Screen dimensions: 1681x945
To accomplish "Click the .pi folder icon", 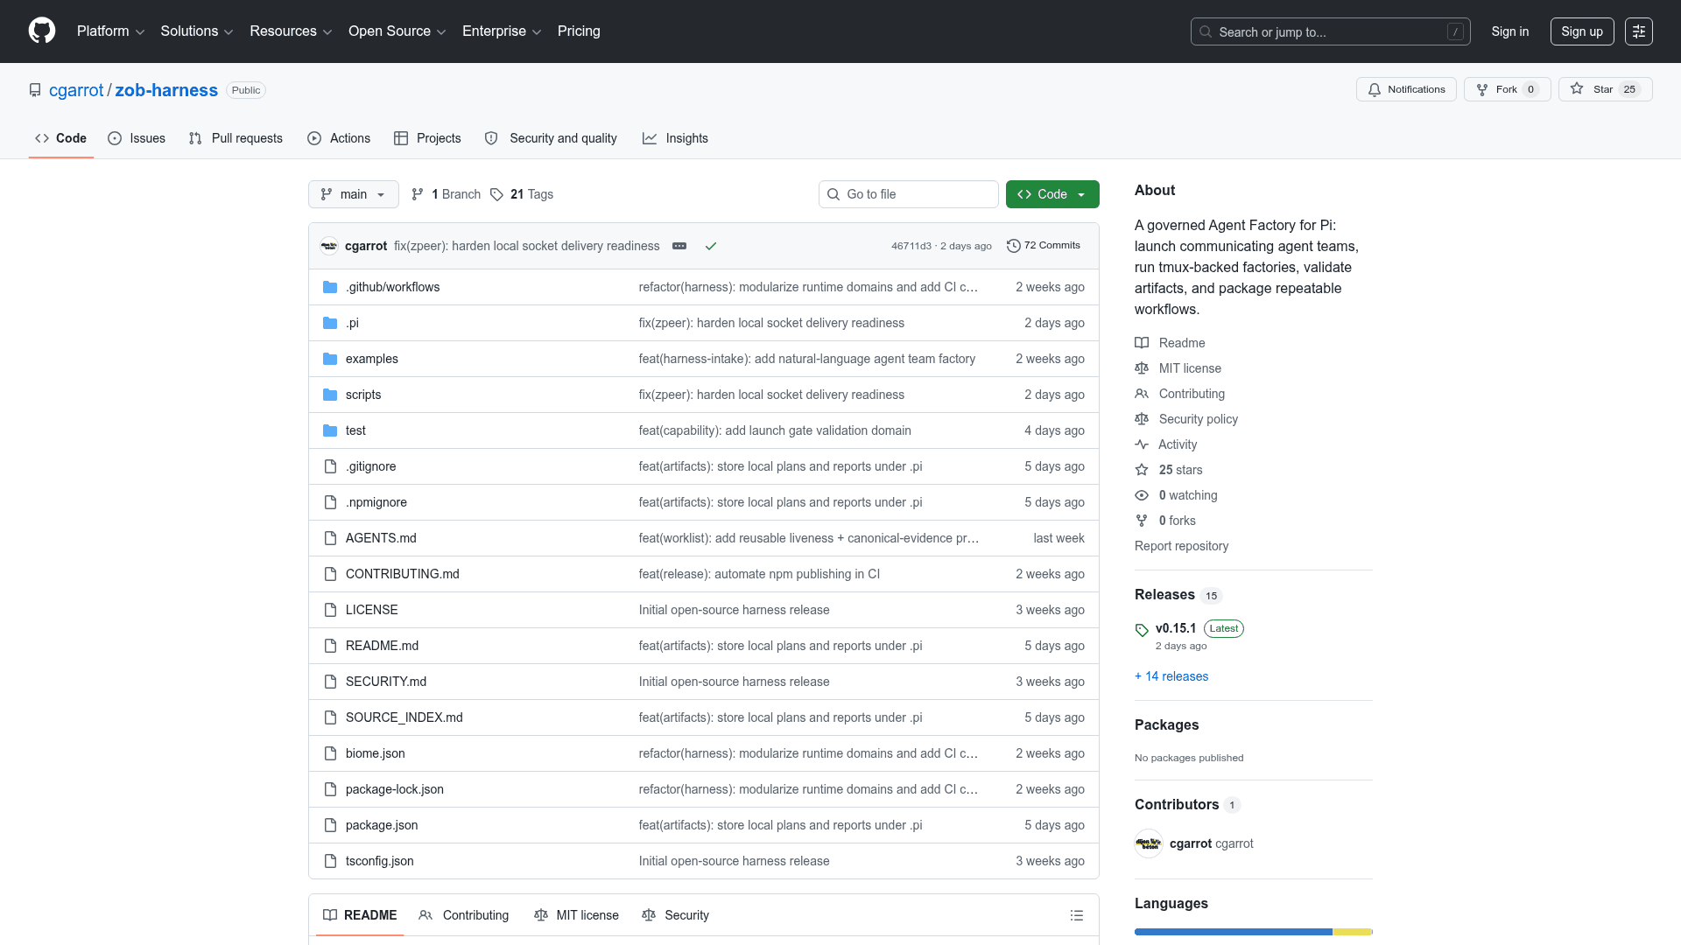I will [330, 323].
